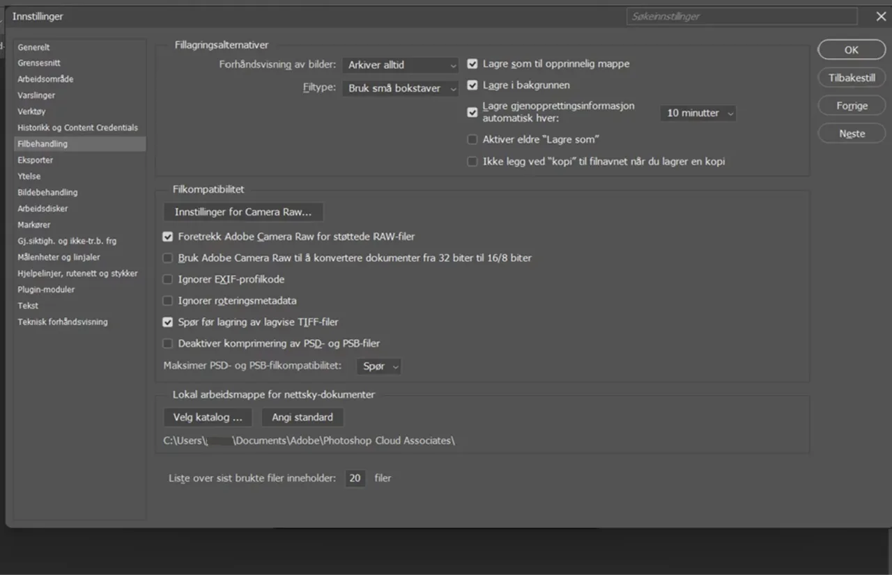Open the 'Arkiver alltid' preview dropdown
Screen dimensions: 892x575
400,65
